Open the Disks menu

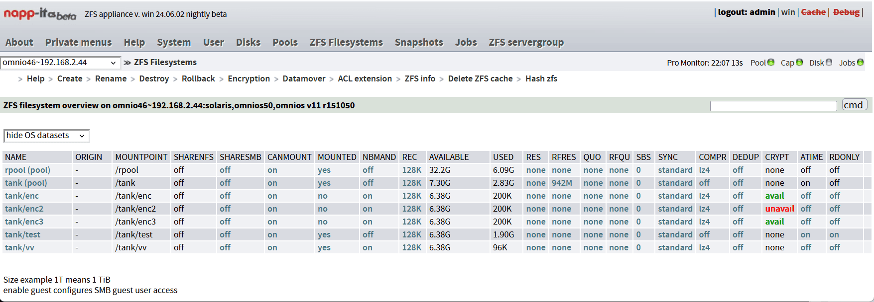pyautogui.click(x=248, y=42)
